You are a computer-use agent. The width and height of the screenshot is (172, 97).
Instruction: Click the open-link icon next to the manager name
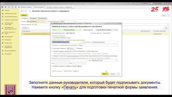[83, 42]
